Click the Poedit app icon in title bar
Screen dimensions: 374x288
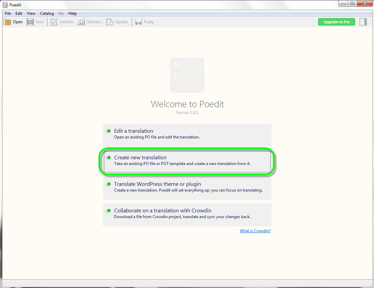tap(5, 5)
